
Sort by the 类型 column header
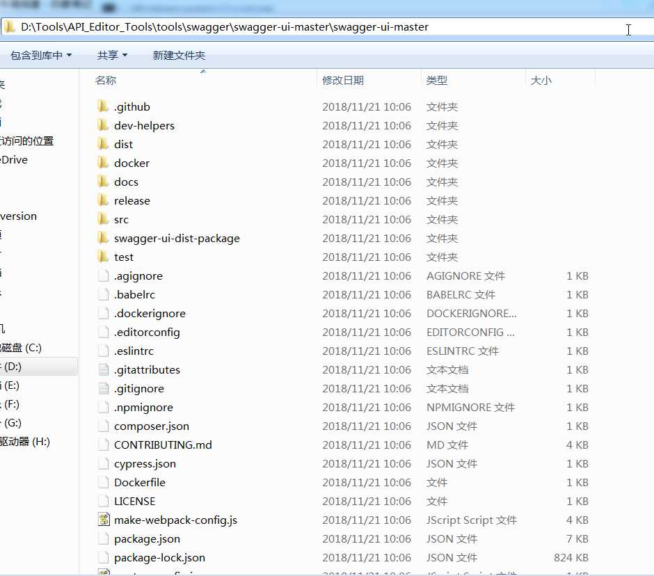tap(437, 80)
